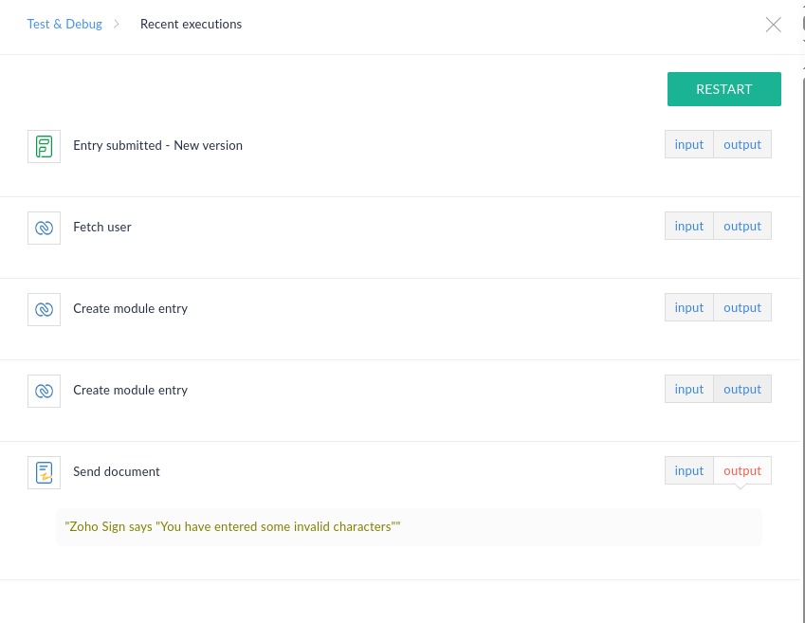View input of first Create module entry
The height and width of the screenshot is (623, 805).
pos(688,306)
